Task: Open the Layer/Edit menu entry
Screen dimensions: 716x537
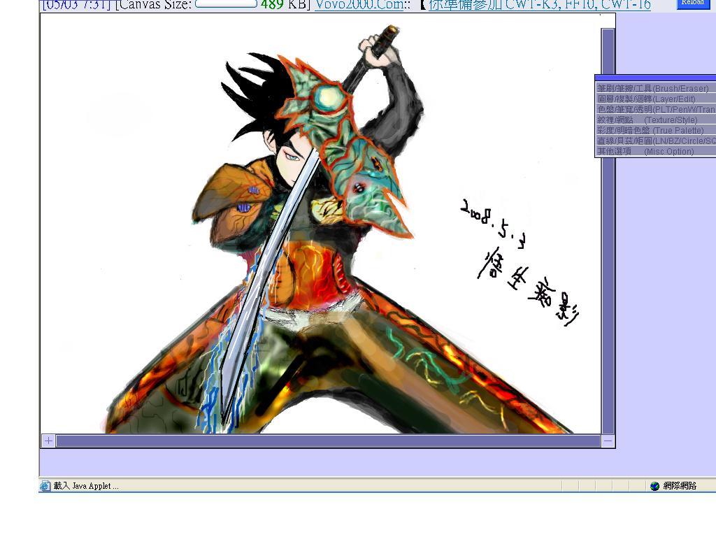Action: click(656, 99)
